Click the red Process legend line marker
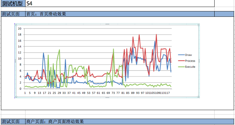The width and height of the screenshot is (235, 125). pos(181,61)
